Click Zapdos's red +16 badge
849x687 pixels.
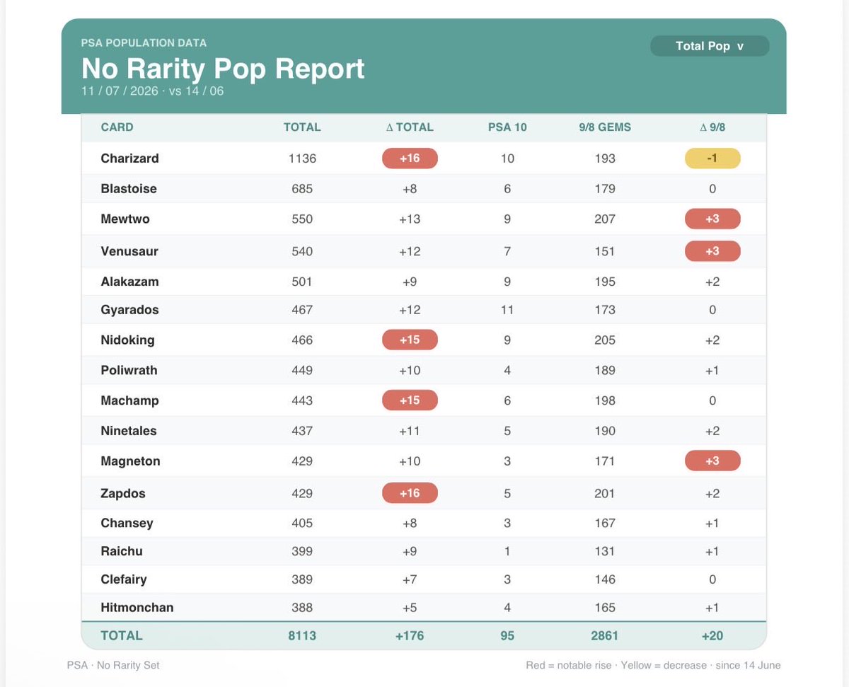410,493
